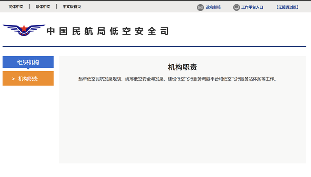
Task: Switch to 繁体中文 language
Action: (x=43, y=7)
